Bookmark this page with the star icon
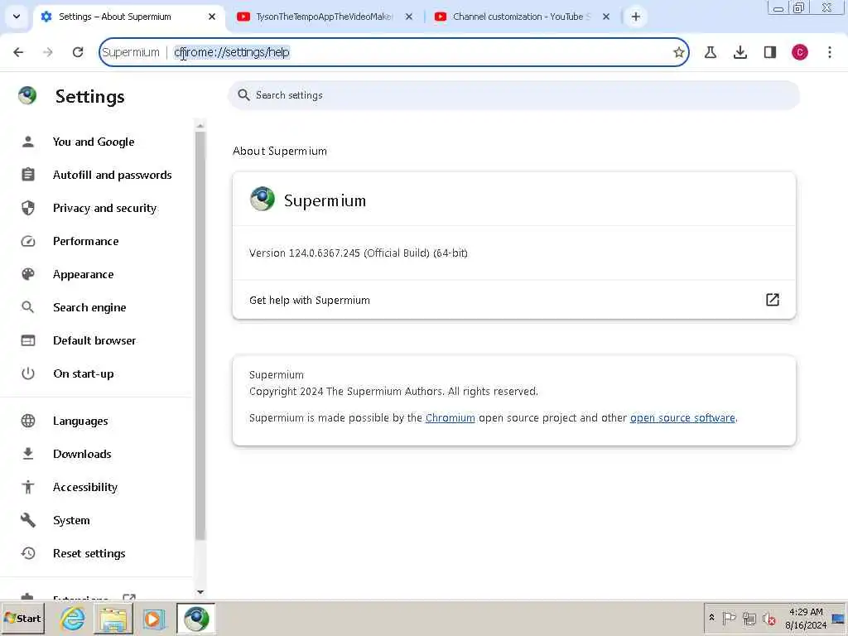The image size is (848, 636). pyautogui.click(x=679, y=52)
